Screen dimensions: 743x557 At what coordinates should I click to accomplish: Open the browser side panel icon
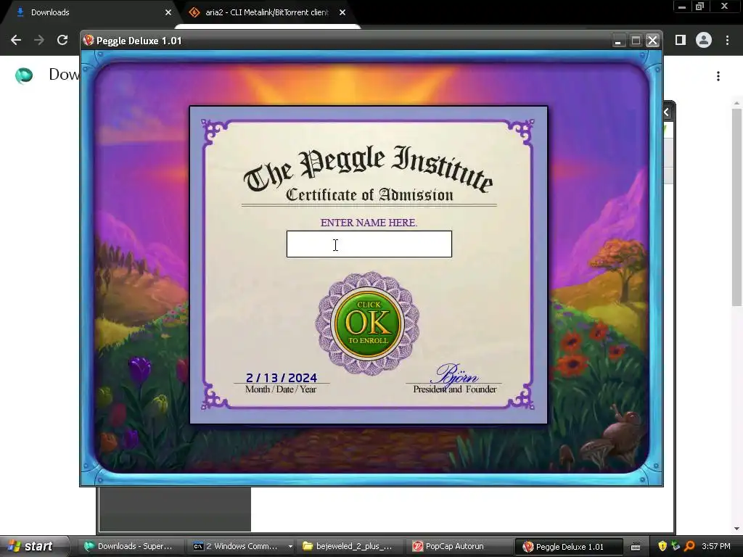pos(681,41)
